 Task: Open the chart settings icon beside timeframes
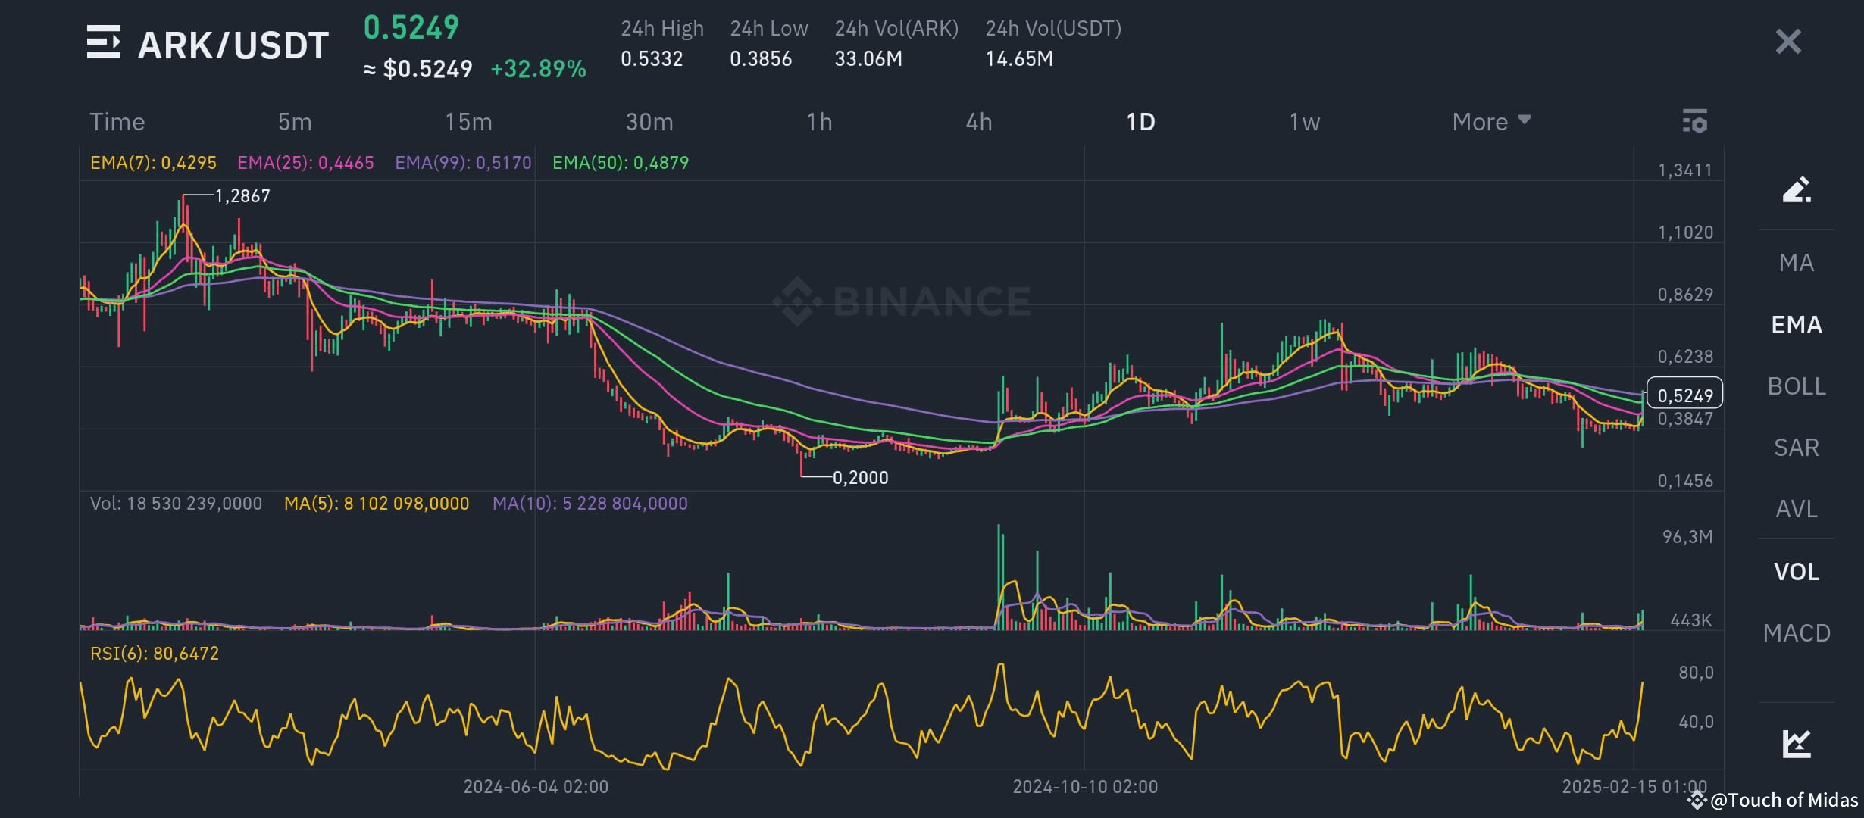pyautogui.click(x=1695, y=121)
